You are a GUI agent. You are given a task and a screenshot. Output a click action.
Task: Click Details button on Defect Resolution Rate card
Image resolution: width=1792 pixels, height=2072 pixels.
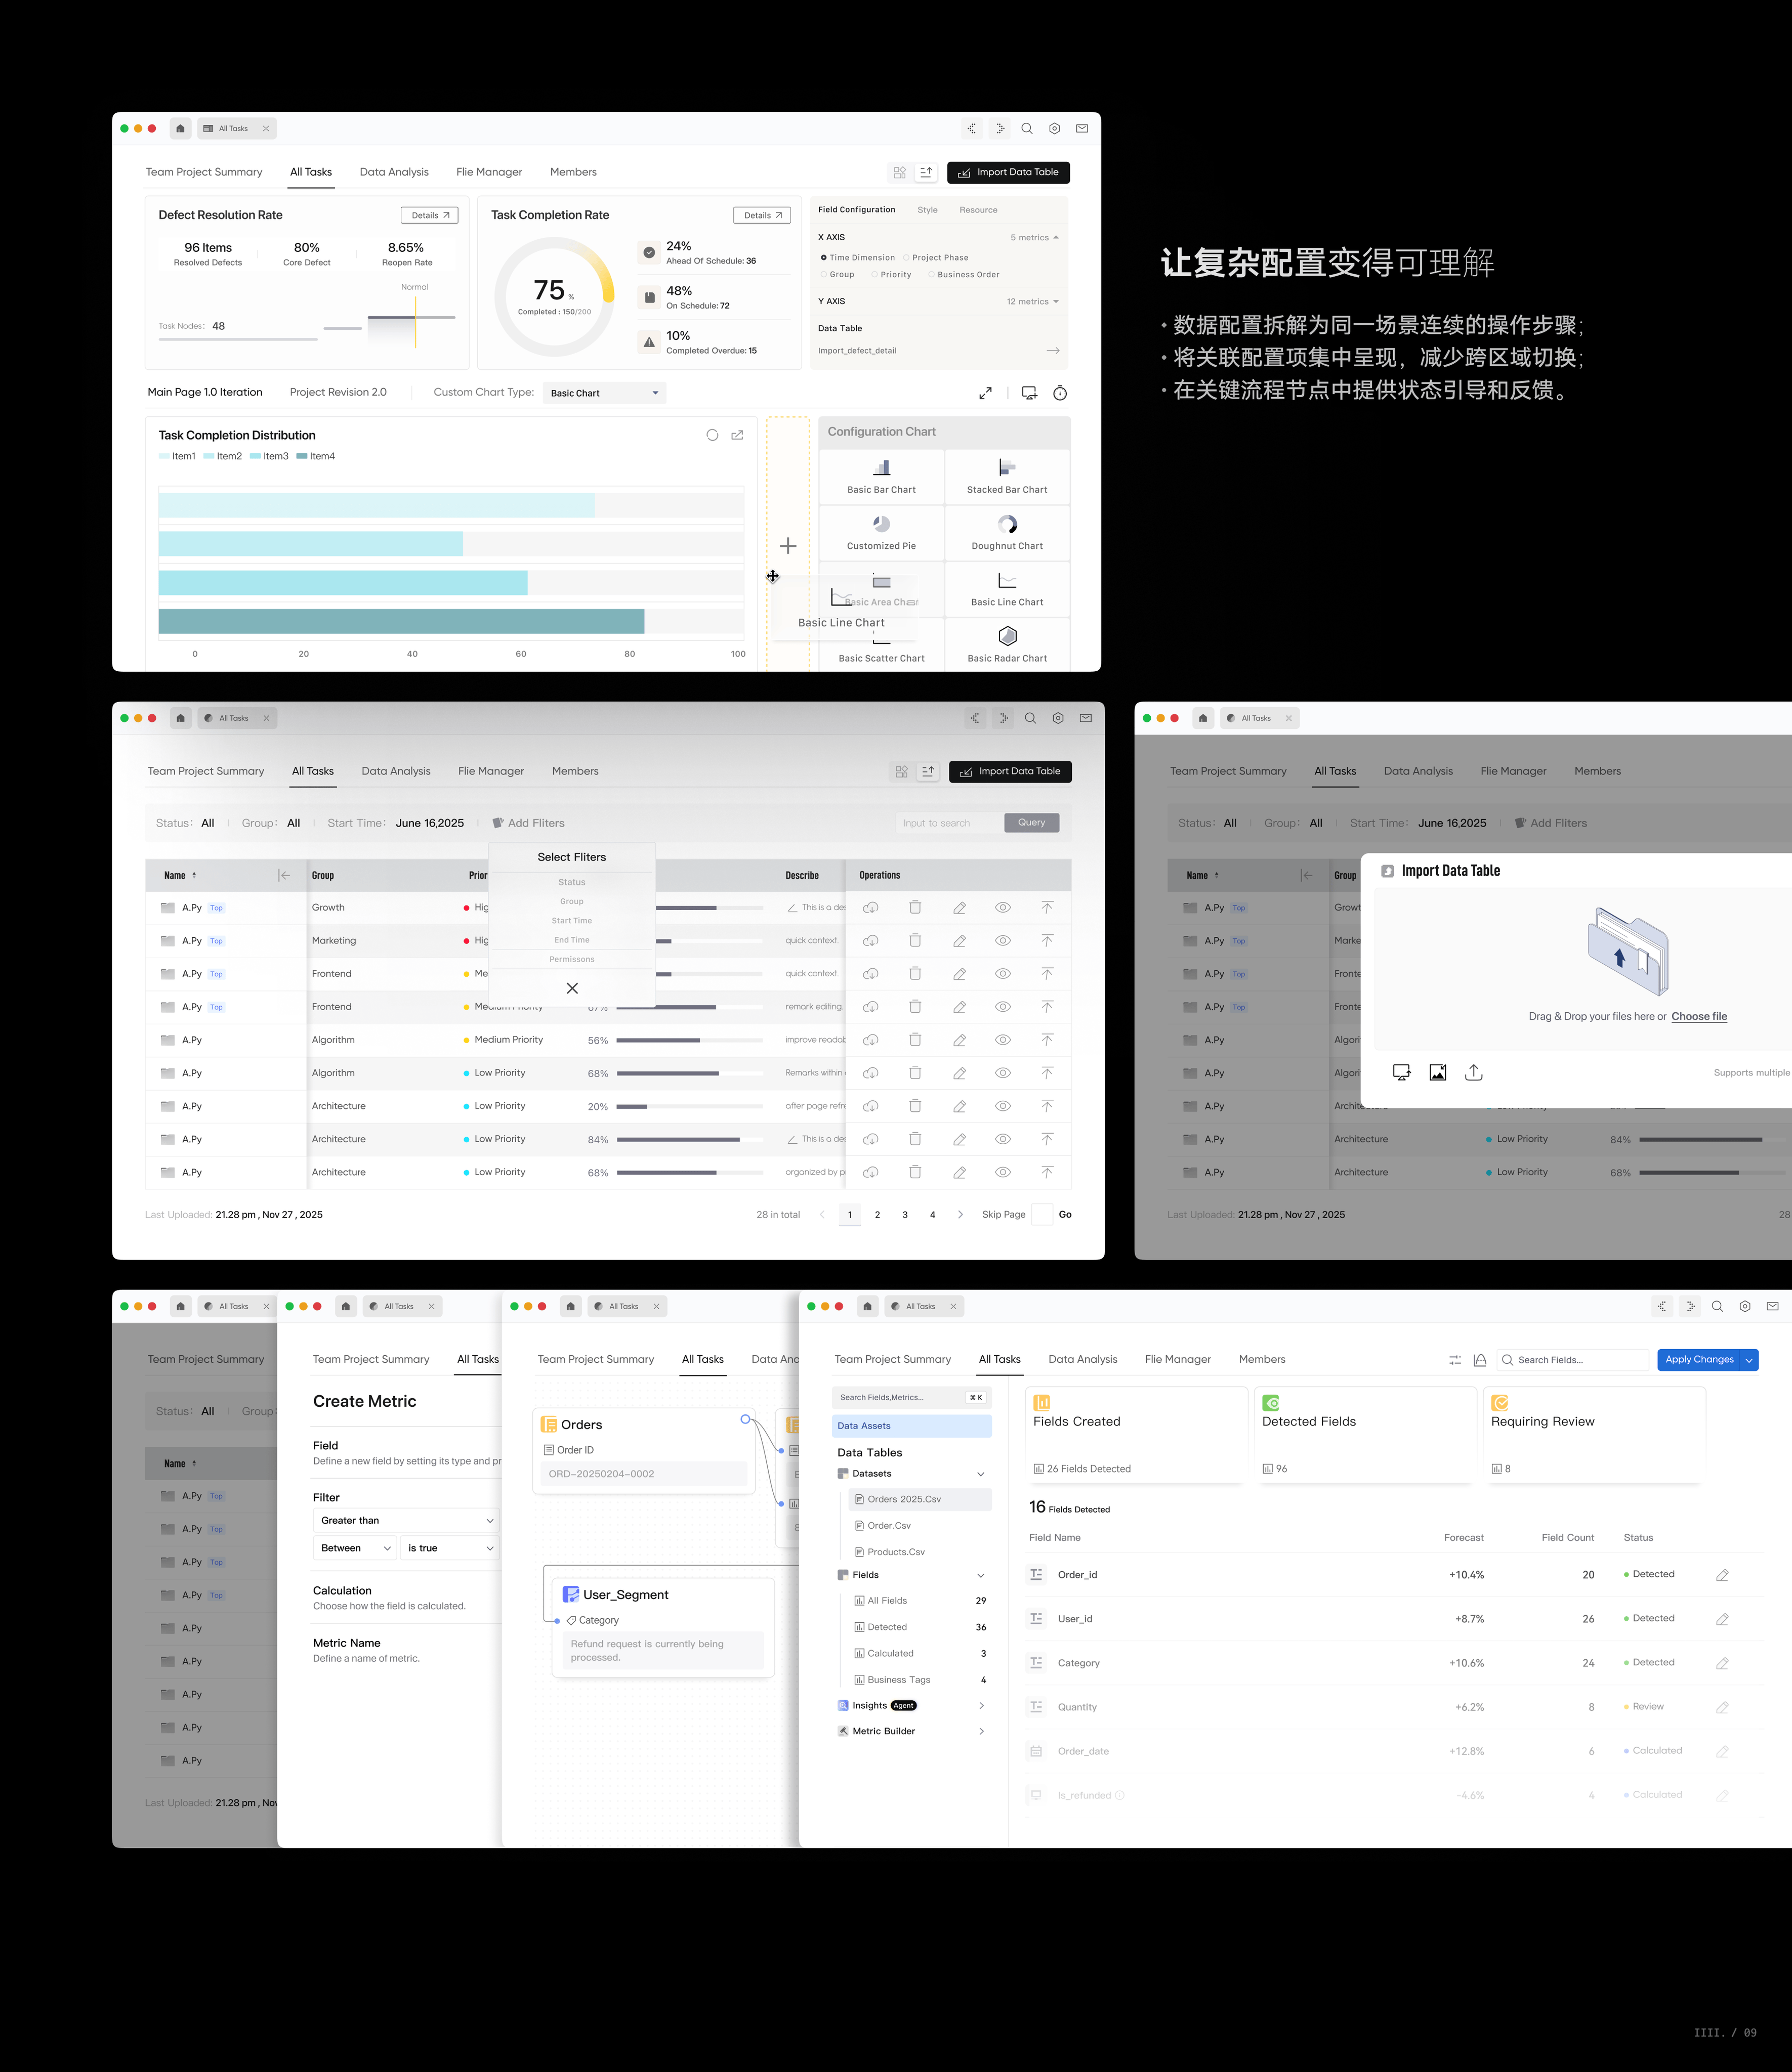click(x=430, y=215)
